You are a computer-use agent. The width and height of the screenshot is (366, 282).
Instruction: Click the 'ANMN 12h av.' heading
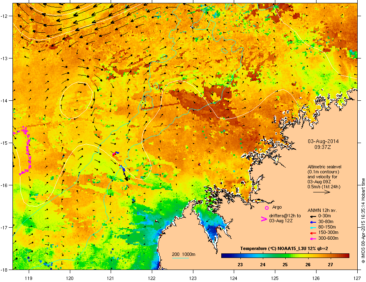click(x=322, y=210)
